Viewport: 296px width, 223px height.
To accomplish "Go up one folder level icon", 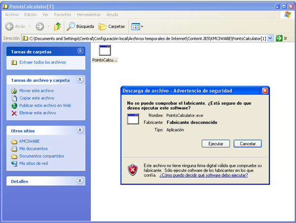I will point(57,27).
